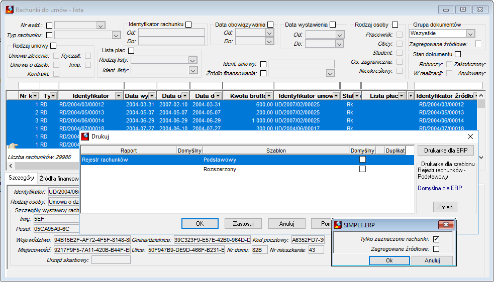The height and width of the screenshot is (282, 494).
Task: Close the Drukuj dialog with X
Action: click(470, 136)
